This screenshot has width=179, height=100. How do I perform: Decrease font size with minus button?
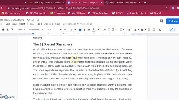pyautogui.click(x=65, y=29)
